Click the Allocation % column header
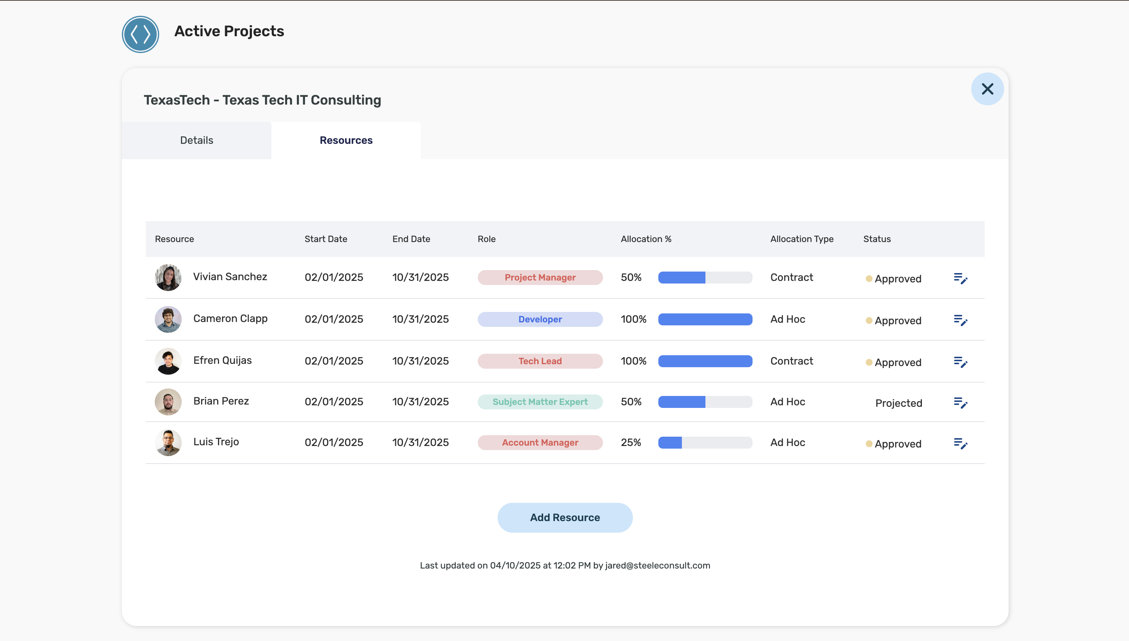The height and width of the screenshot is (641, 1129). pos(646,239)
